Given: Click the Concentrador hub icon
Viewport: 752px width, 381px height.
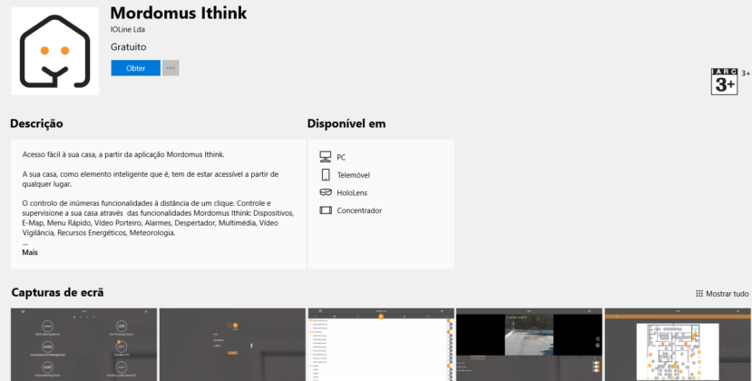Looking at the screenshot, I should coord(326,210).
